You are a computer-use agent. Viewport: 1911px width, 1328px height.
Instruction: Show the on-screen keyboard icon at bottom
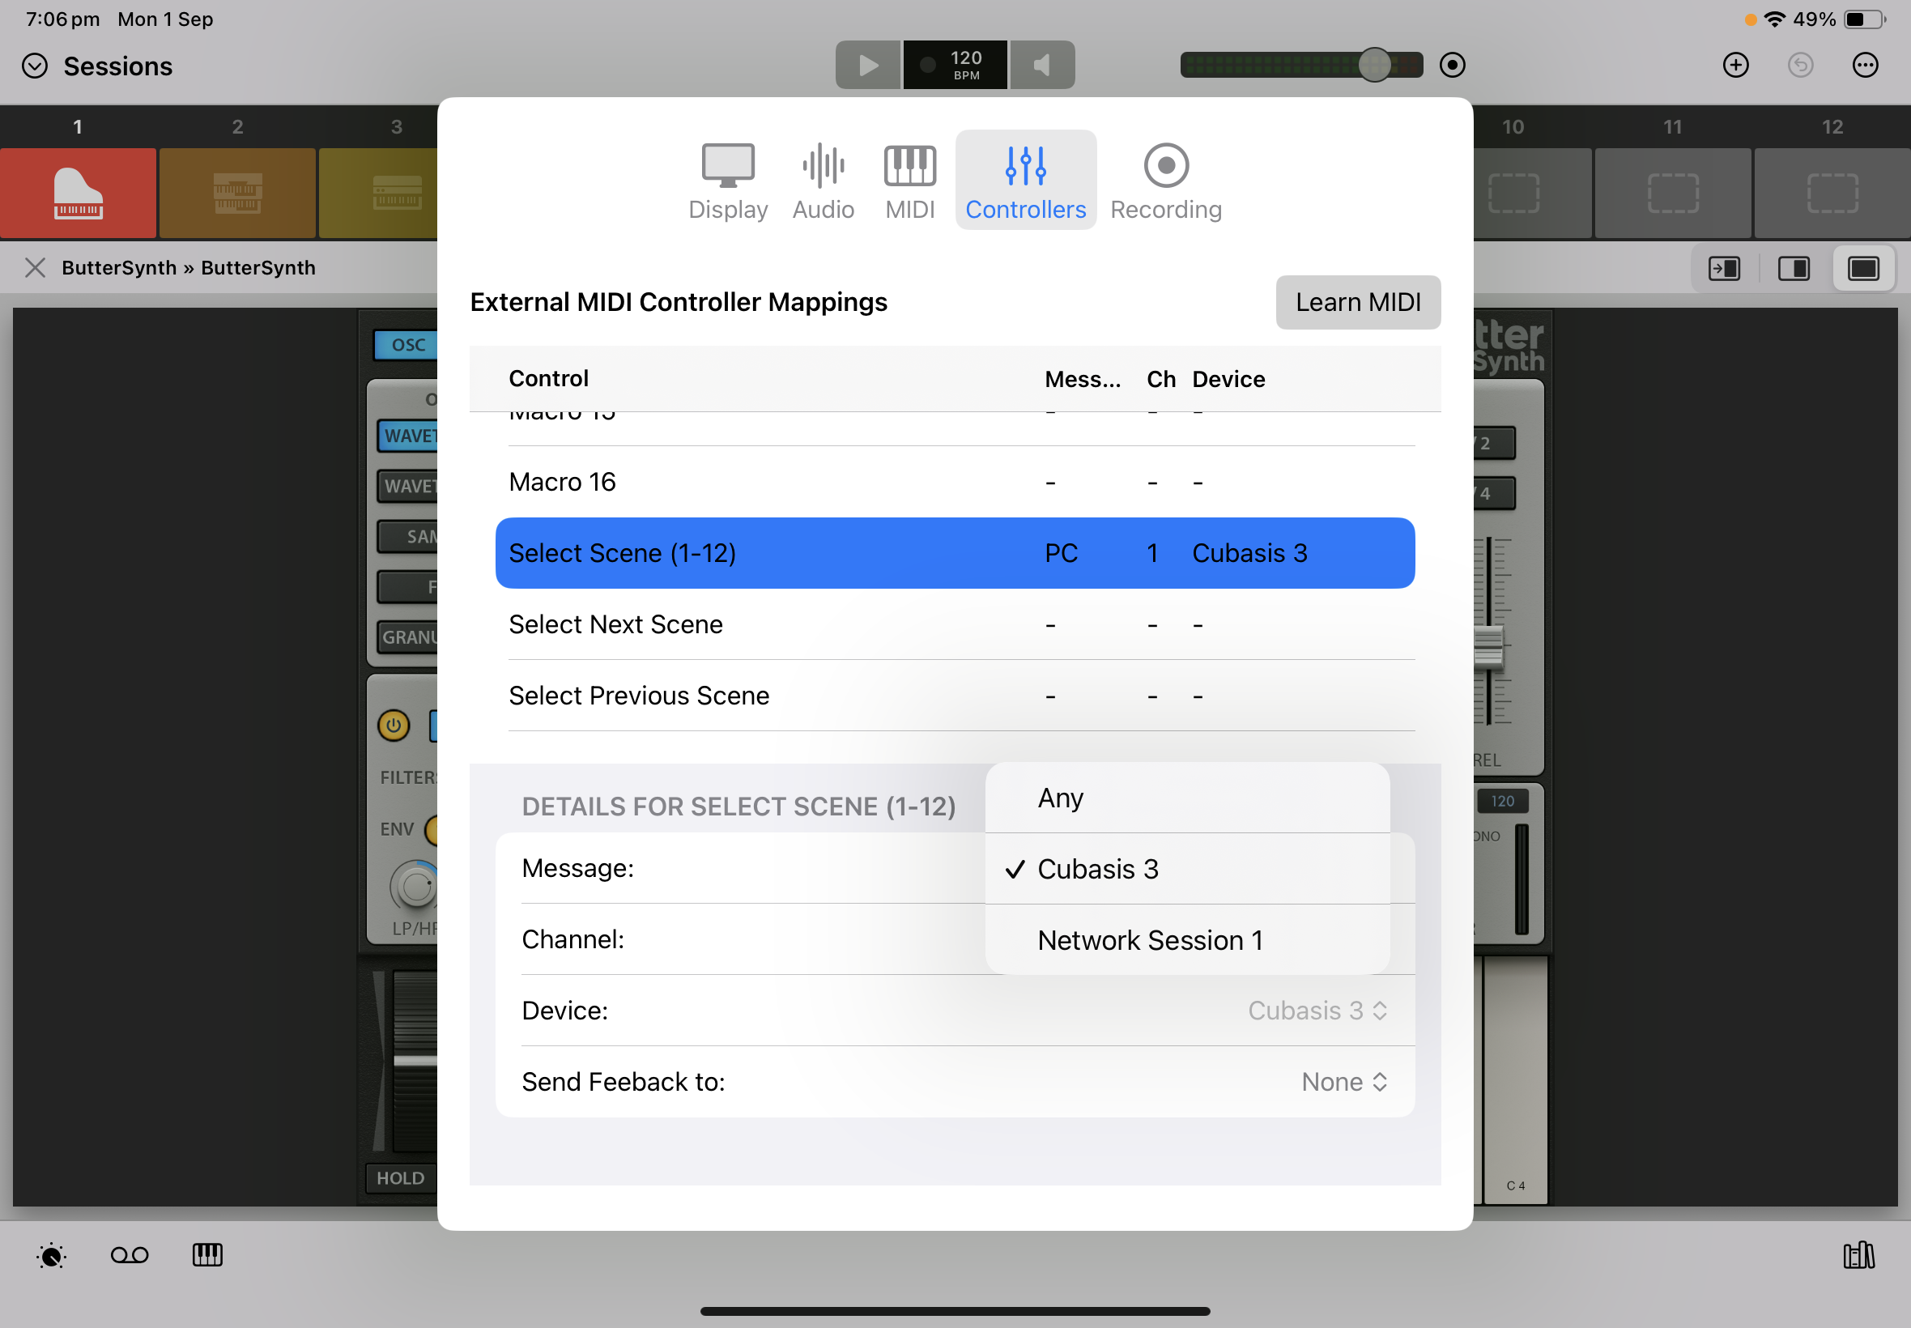point(207,1256)
